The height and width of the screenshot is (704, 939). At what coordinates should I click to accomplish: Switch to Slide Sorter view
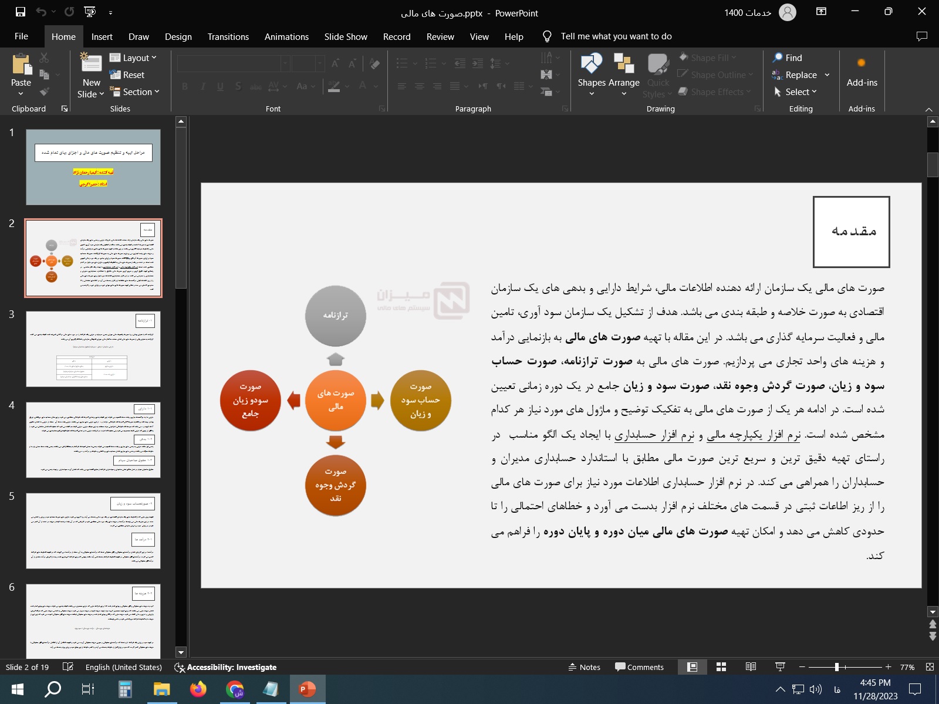pyautogui.click(x=721, y=667)
